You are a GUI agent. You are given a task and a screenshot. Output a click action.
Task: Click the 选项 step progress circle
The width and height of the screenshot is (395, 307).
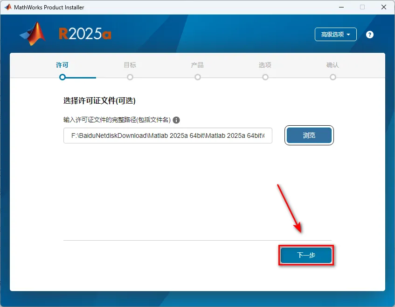[x=265, y=77]
